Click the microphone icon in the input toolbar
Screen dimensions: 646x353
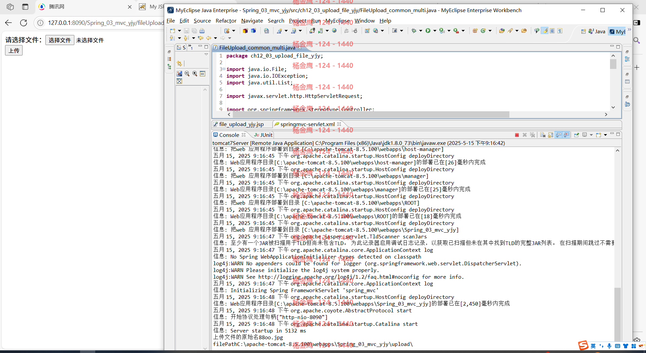click(x=609, y=346)
